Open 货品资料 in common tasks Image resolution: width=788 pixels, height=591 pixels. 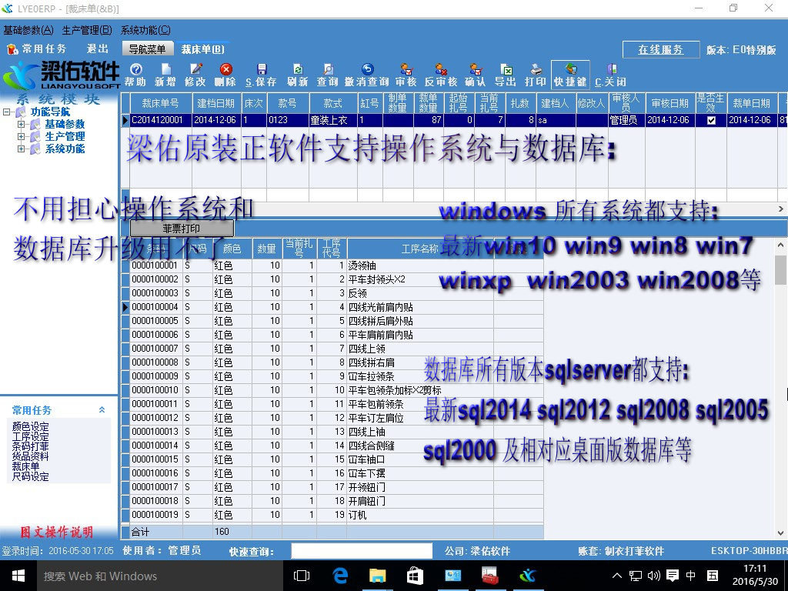(x=31, y=456)
